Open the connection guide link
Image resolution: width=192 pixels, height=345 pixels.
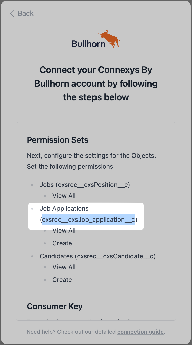point(140,332)
